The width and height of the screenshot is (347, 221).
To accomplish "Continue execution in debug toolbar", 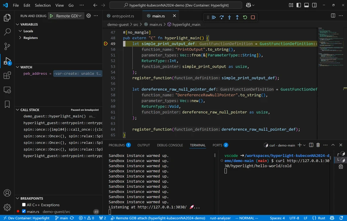I will (214, 17).
